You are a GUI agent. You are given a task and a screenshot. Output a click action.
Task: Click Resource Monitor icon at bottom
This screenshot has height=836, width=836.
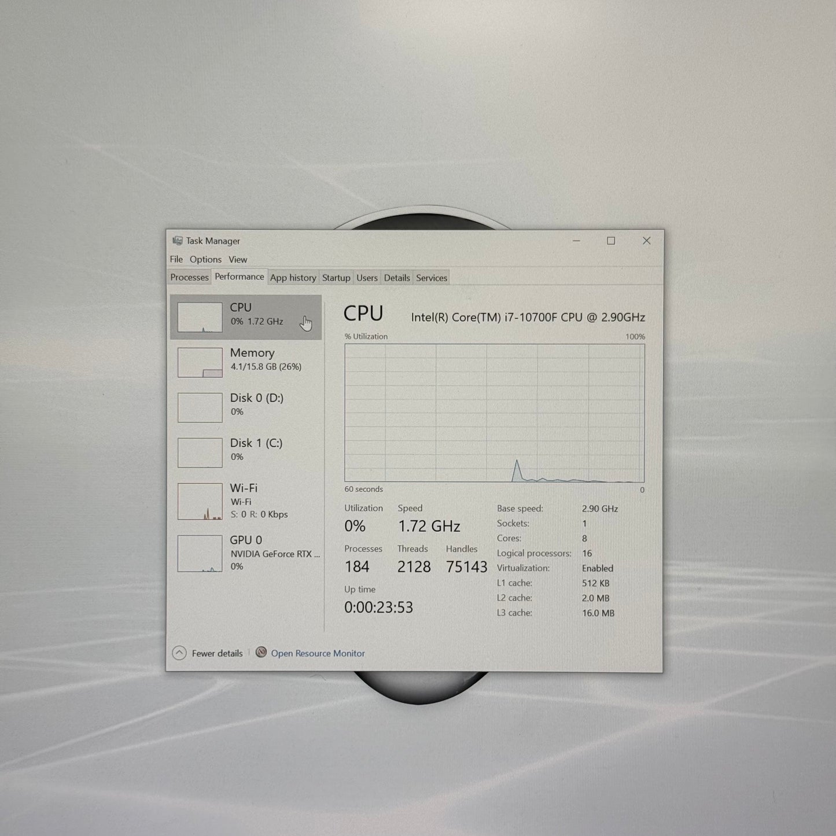pos(261,653)
